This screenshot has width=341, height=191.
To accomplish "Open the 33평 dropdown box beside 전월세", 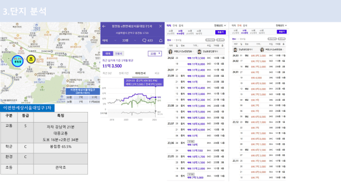I will pyautogui.click(x=155, y=54).
